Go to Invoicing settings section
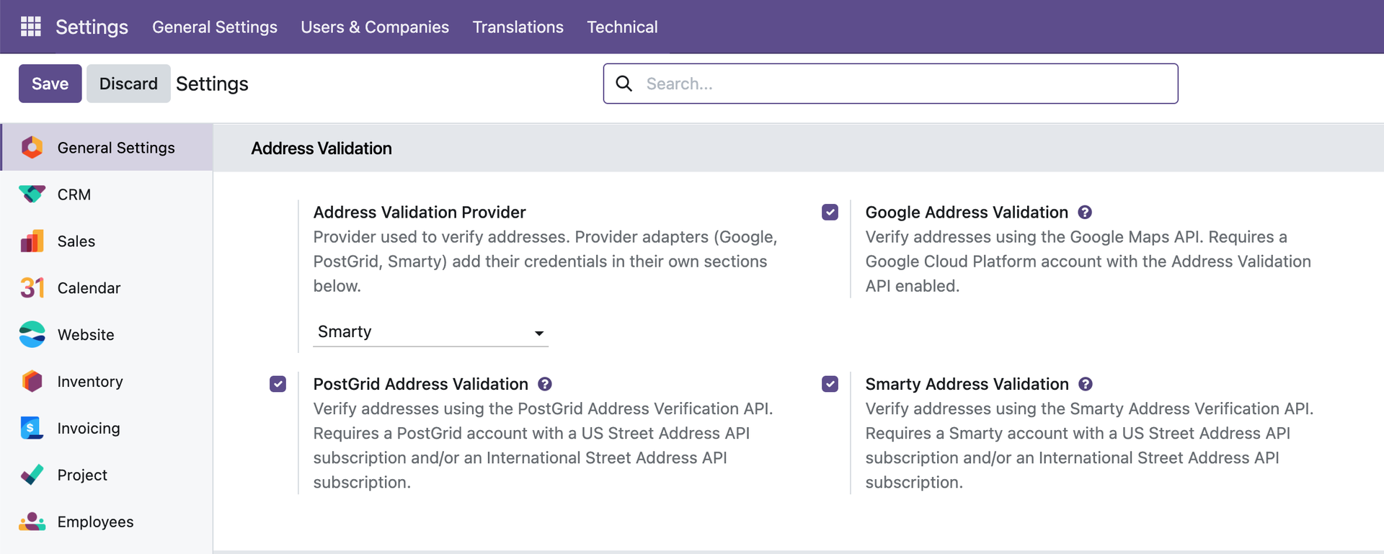Screen dimensions: 1384x554 click(x=107, y=429)
